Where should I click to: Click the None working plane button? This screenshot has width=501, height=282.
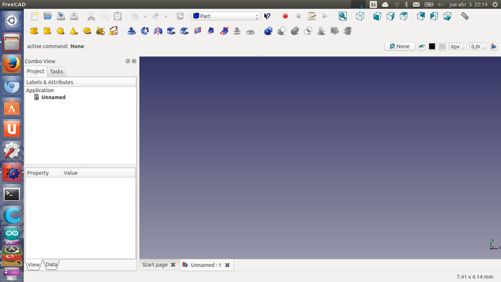[x=400, y=46]
